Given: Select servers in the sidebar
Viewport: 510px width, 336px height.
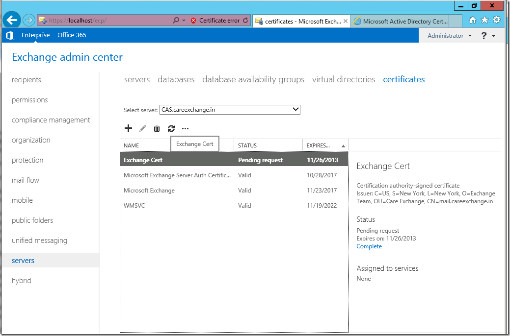Looking at the screenshot, I should (x=23, y=261).
